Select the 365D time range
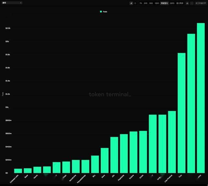The image size is (208, 186). (x=172, y=3)
